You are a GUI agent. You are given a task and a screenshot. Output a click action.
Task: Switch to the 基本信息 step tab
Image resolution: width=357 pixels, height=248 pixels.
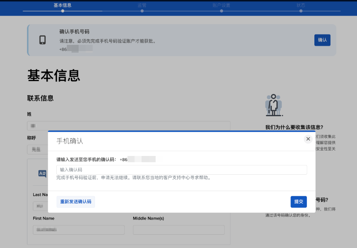pos(63,5)
